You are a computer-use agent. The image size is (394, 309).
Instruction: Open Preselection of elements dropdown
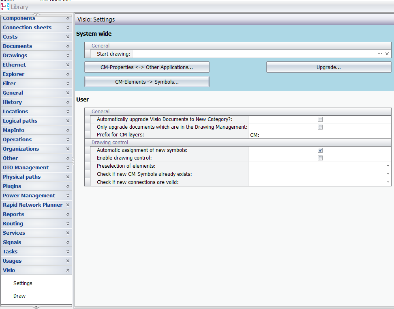click(x=388, y=166)
